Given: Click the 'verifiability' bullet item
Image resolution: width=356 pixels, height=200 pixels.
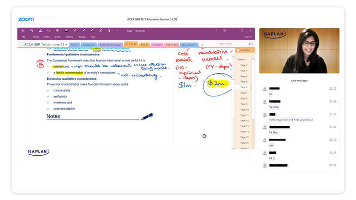Looking at the screenshot, I should click(x=60, y=97).
